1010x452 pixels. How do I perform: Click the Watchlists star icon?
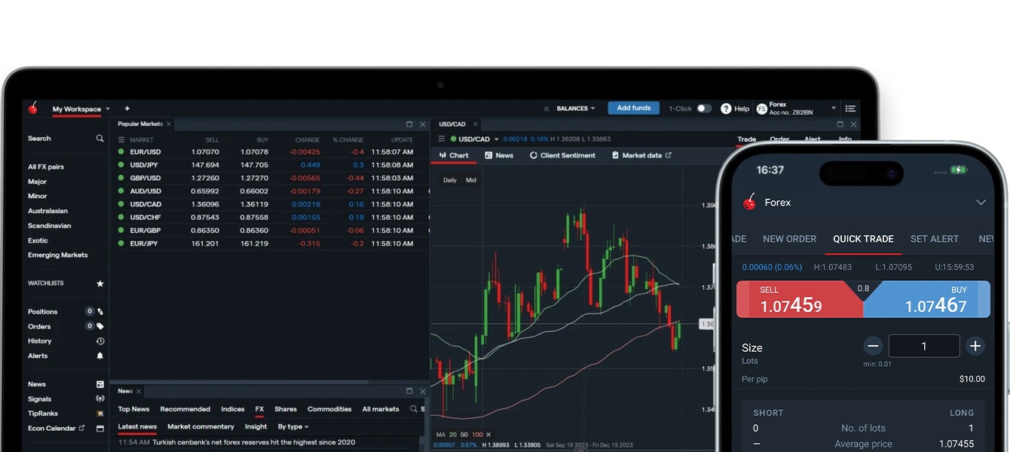(x=100, y=284)
